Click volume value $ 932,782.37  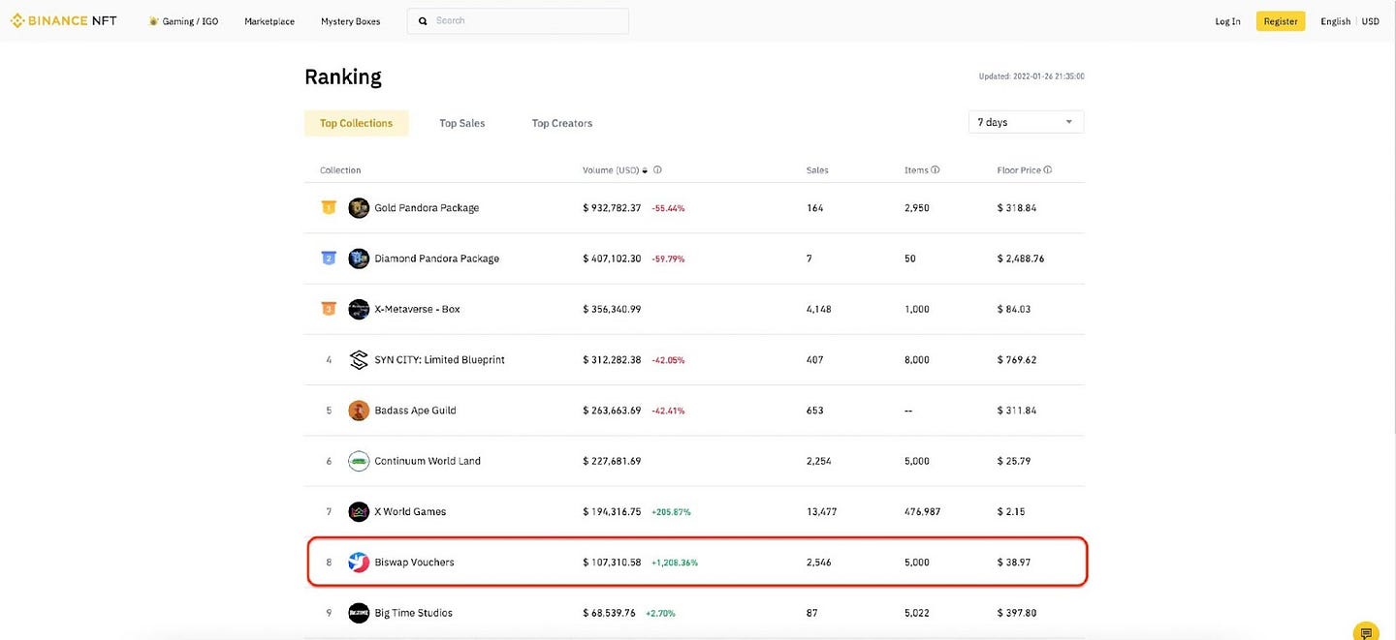[x=612, y=208]
